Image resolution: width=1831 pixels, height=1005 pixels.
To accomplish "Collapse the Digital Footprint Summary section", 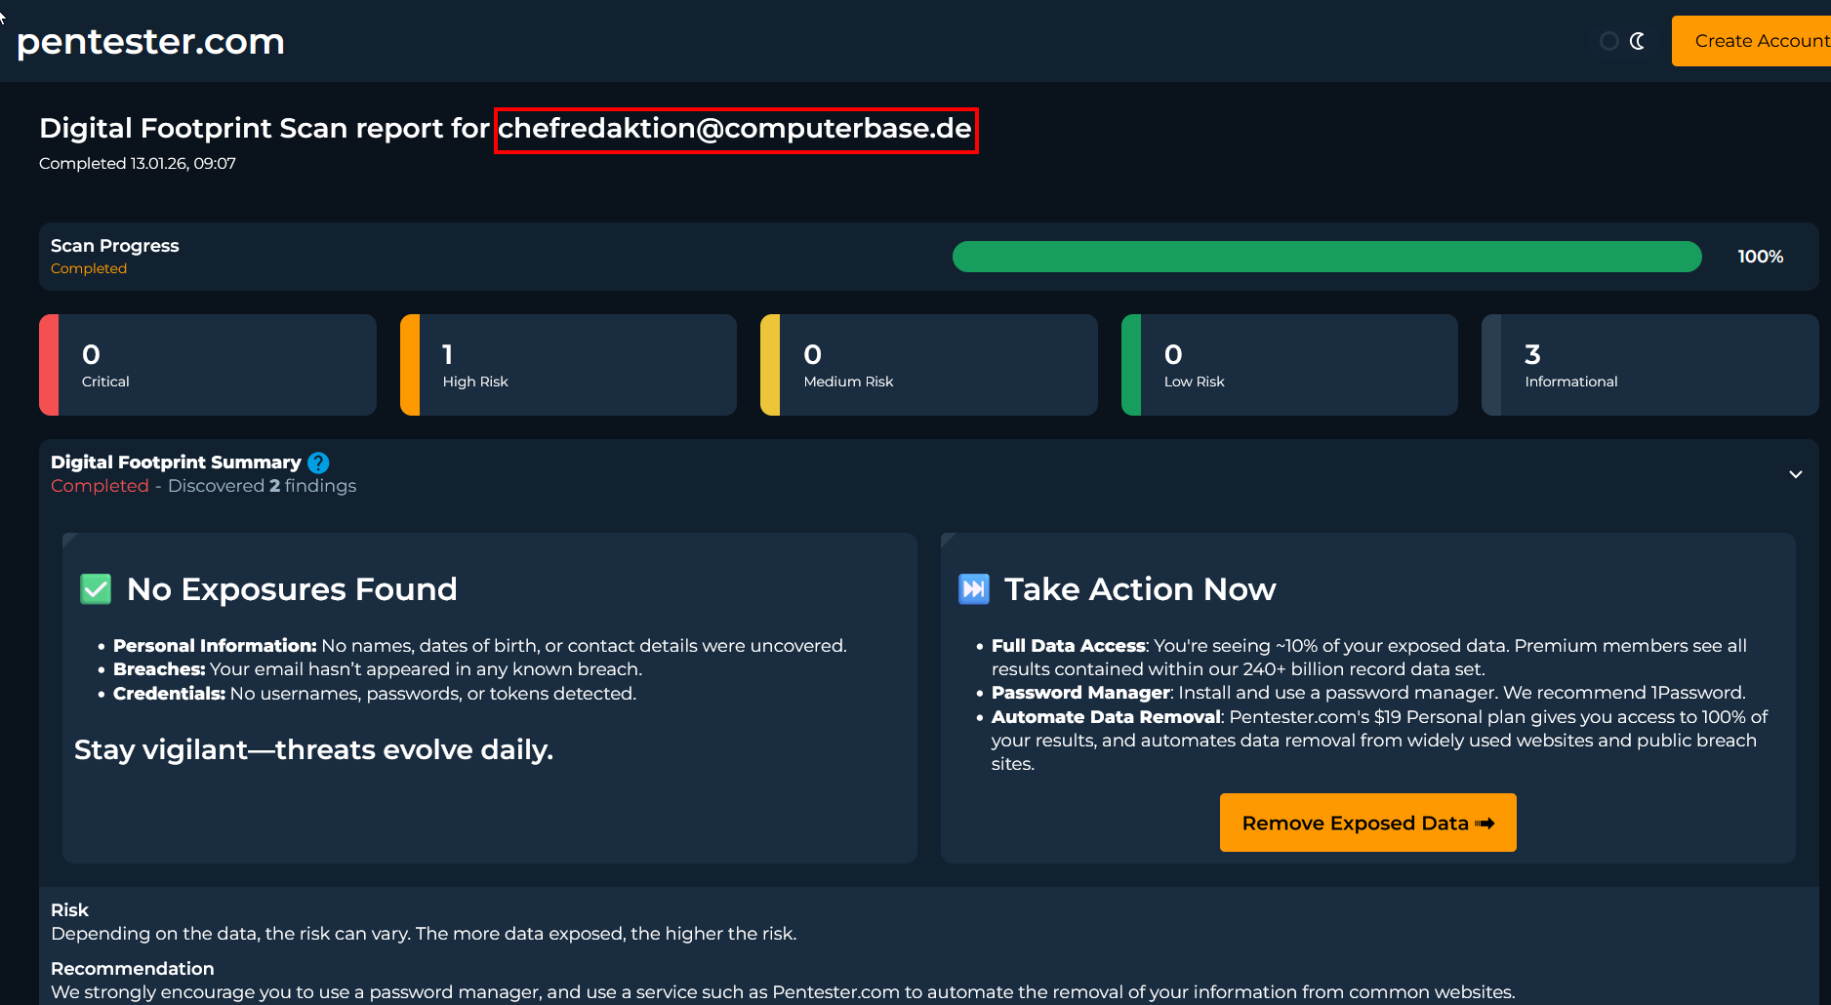I will (1796, 474).
